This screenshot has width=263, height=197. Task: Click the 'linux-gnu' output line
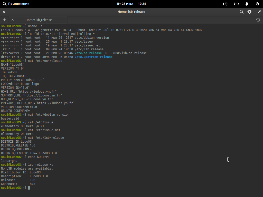pyautogui.click(x=9, y=161)
